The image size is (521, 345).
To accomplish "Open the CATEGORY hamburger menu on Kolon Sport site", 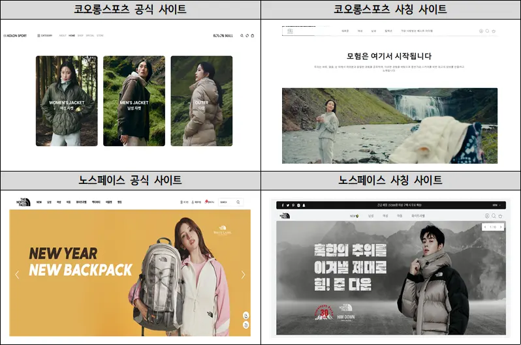I will (x=44, y=35).
